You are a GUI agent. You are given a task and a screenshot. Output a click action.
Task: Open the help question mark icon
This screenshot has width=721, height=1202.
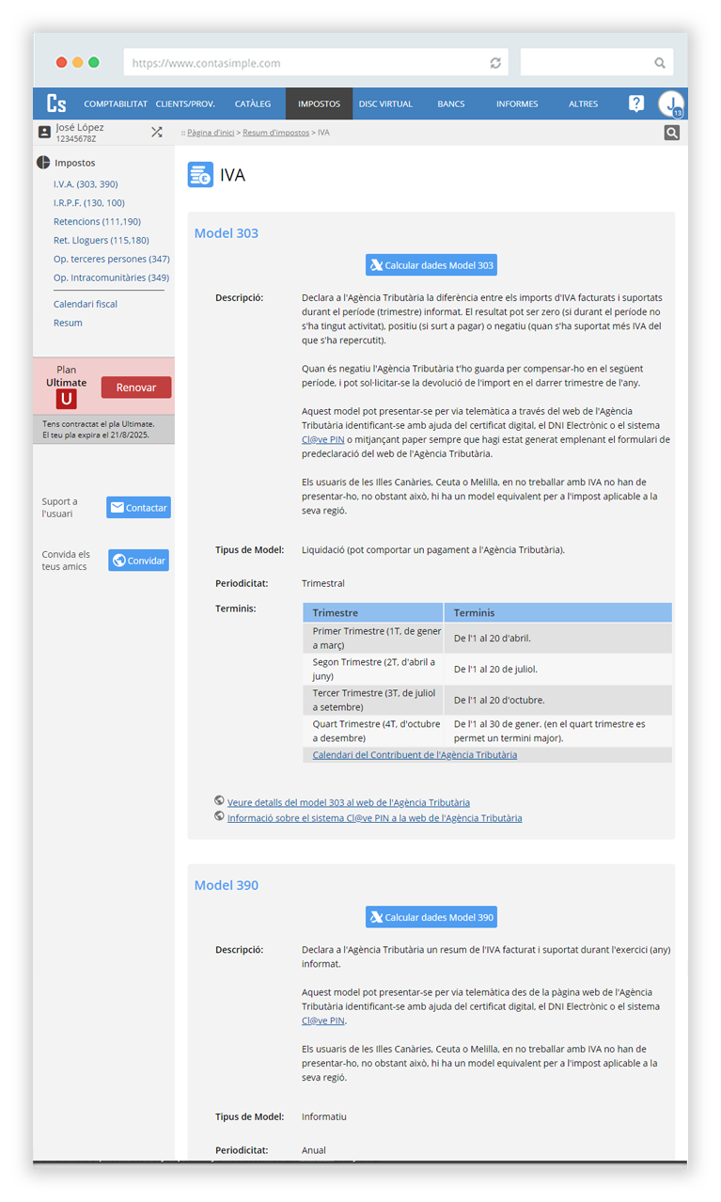tap(636, 103)
